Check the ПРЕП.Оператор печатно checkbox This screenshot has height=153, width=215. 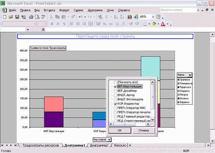pyautogui.click(x=115, y=112)
